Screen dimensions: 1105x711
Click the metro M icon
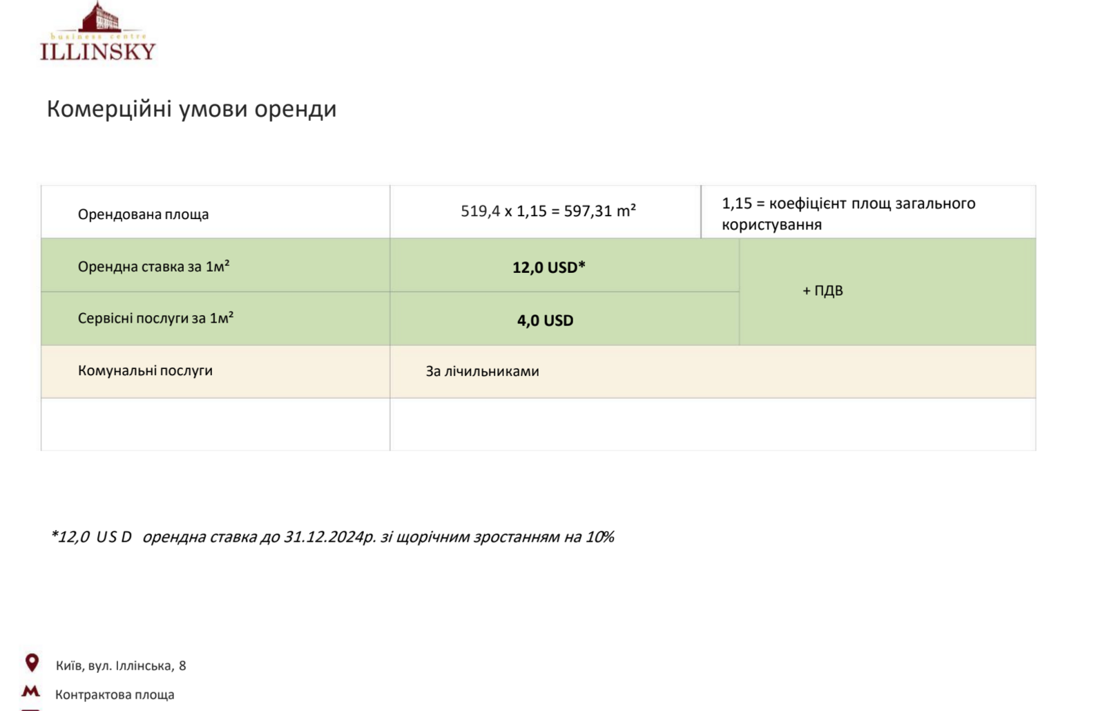[x=31, y=691]
